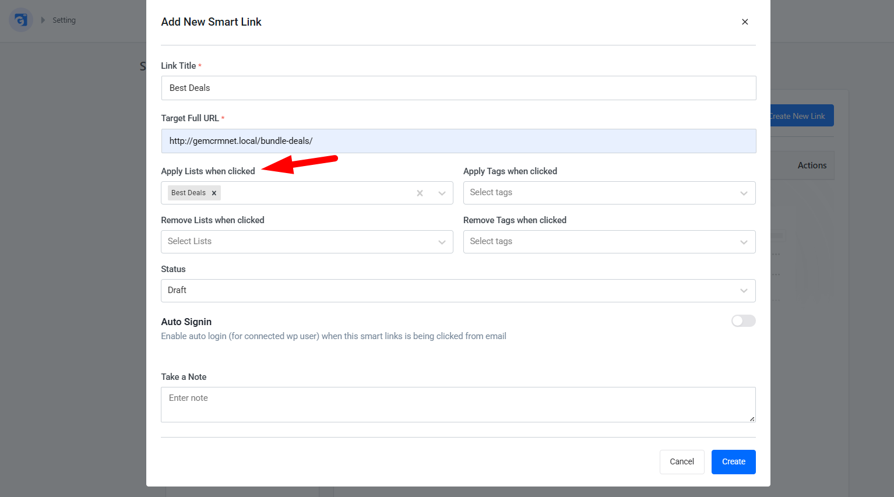Click the Auto Signin description text
Image resolution: width=894 pixels, height=497 pixels.
tap(333, 336)
